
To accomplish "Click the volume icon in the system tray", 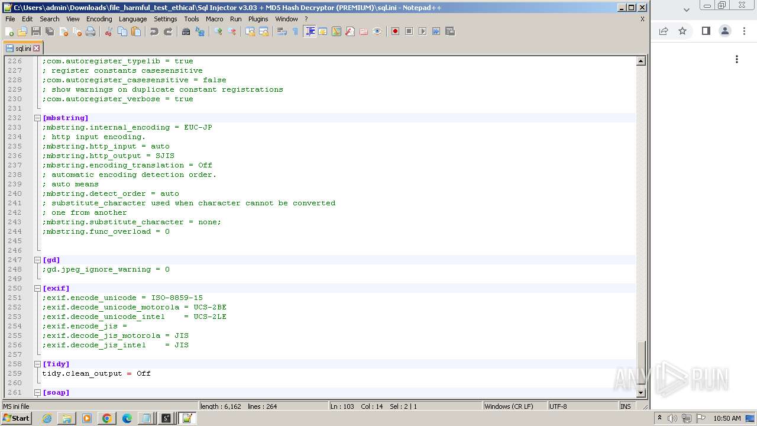I will [672, 418].
